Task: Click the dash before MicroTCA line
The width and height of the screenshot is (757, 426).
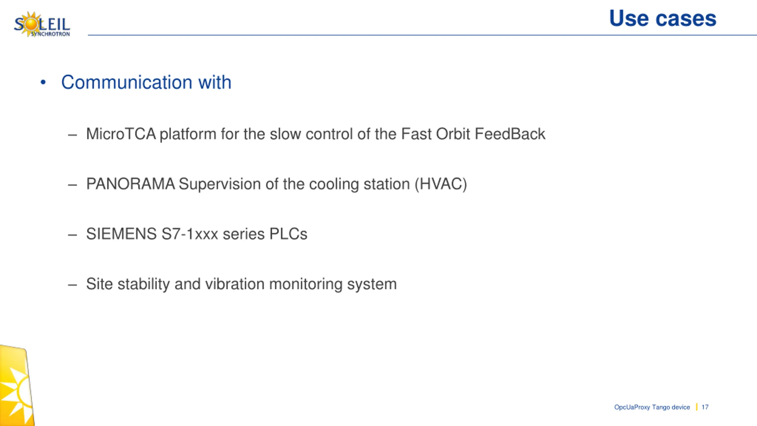Action: pos(72,135)
